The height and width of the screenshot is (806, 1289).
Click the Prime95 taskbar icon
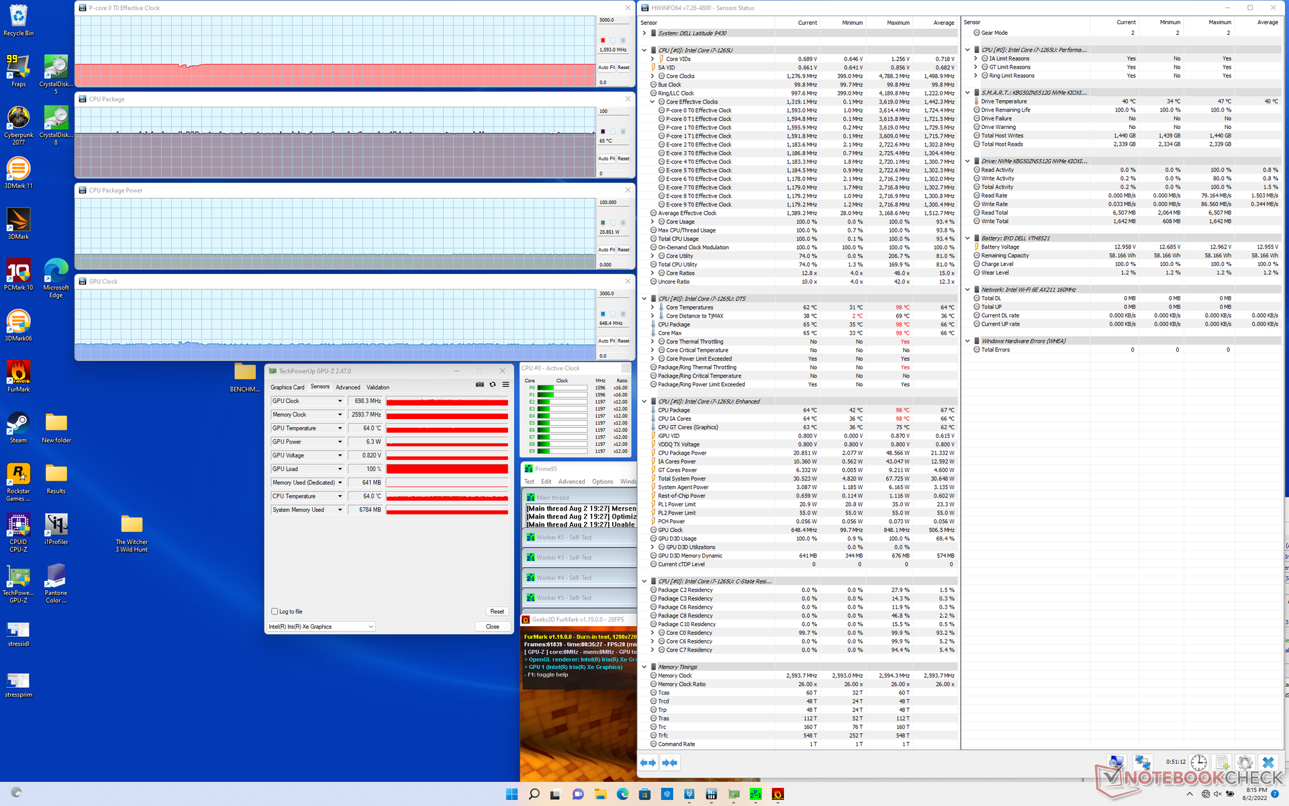pos(756,794)
